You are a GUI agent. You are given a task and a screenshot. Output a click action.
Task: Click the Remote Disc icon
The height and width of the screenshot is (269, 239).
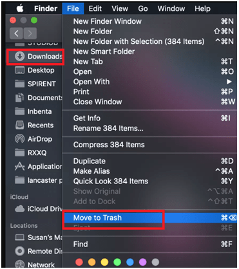click(x=19, y=251)
